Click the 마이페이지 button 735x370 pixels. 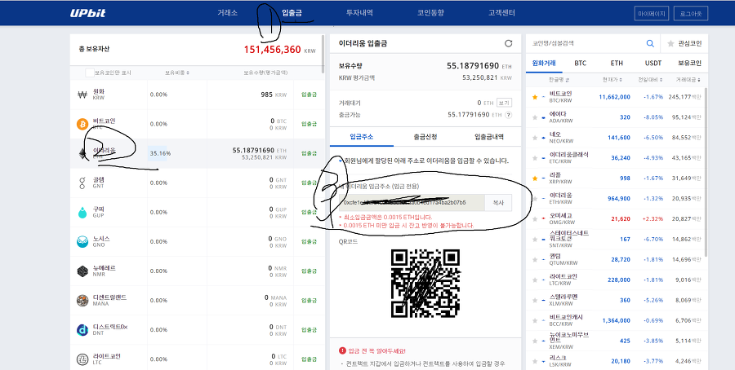(652, 14)
